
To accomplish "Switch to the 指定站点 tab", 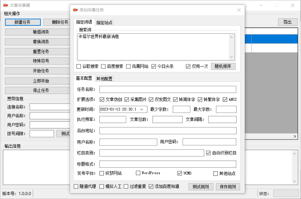I will (104, 22).
